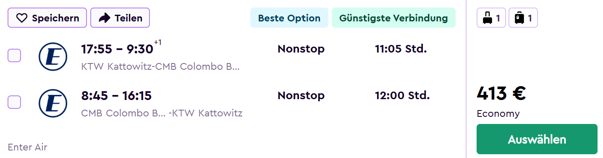Viewport: 603px width, 158px height.
Task: Click Nonstop label on the outbound flight
Action: [301, 49]
